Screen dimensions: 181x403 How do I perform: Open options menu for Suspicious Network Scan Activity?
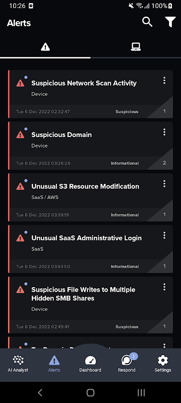pos(164,81)
